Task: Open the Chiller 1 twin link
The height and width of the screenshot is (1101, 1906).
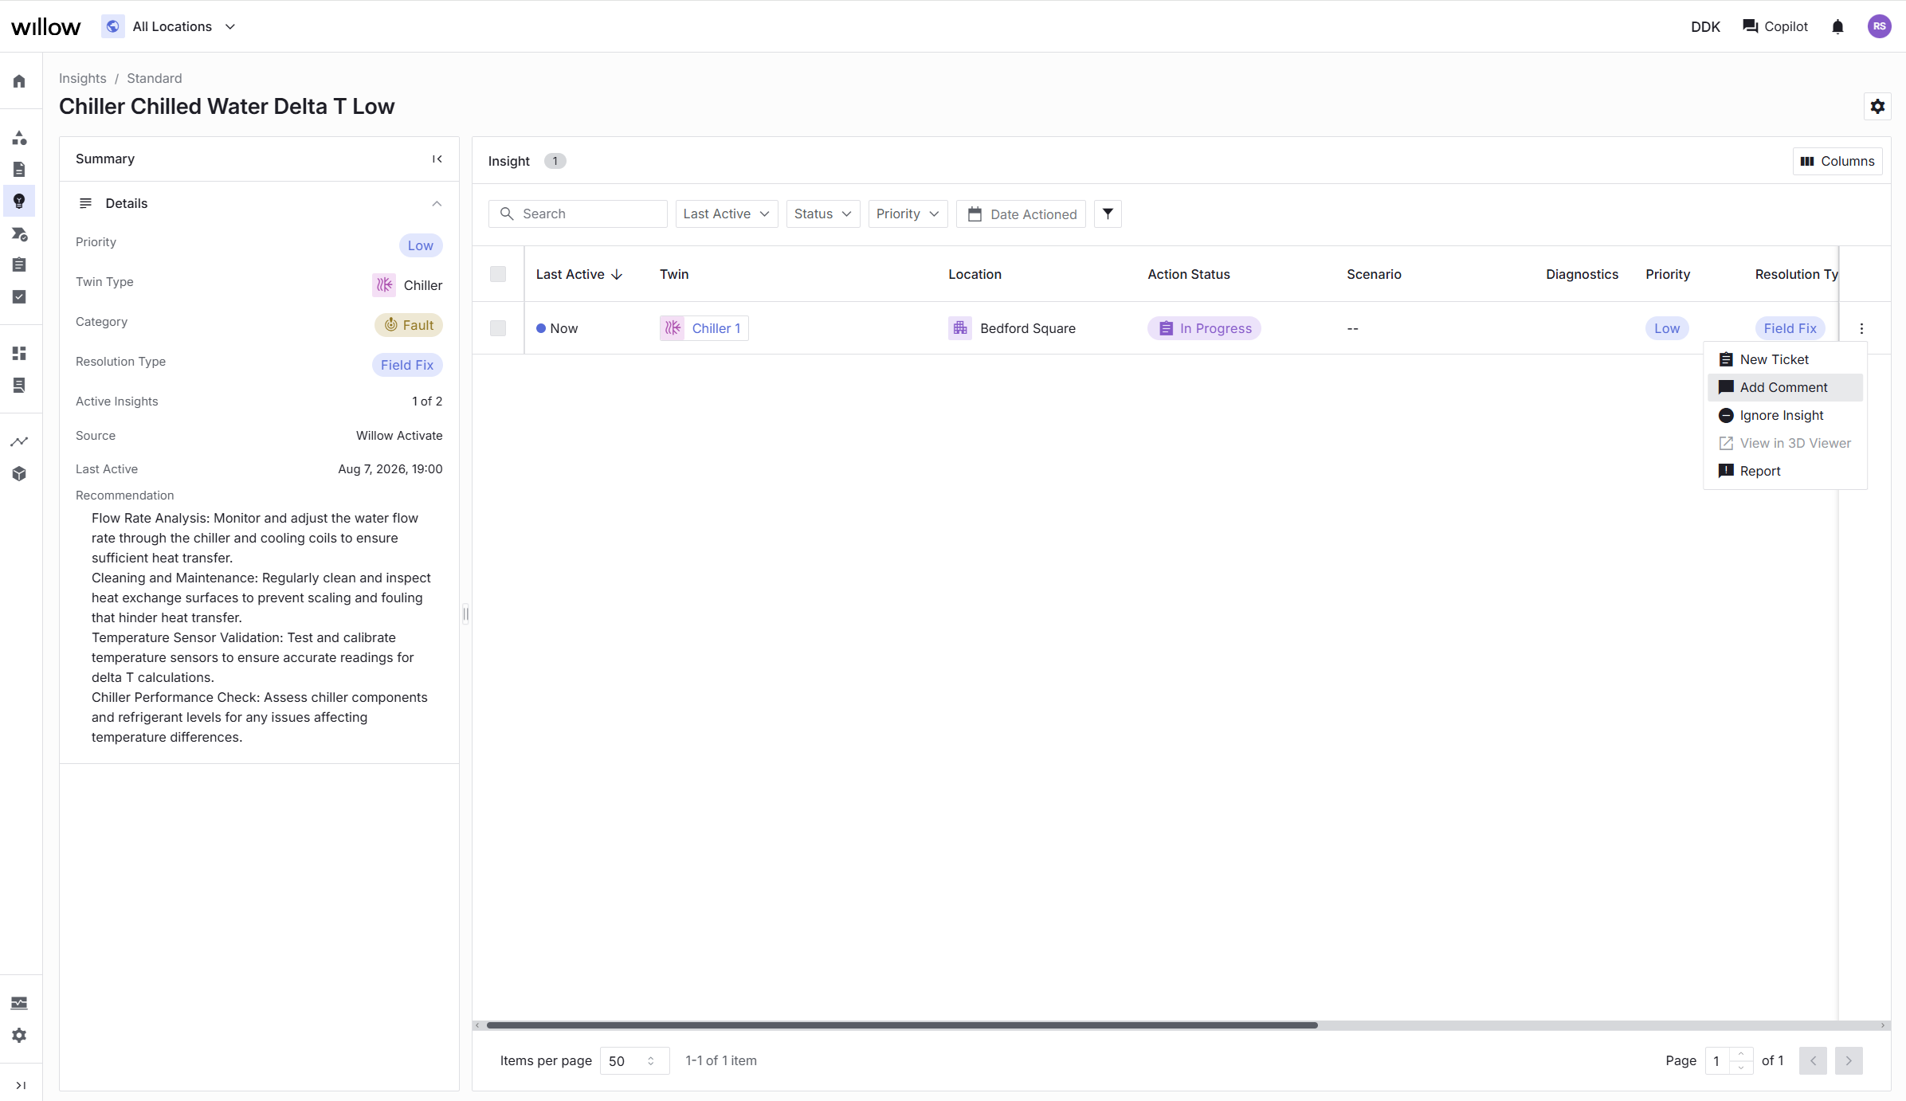Action: click(704, 328)
